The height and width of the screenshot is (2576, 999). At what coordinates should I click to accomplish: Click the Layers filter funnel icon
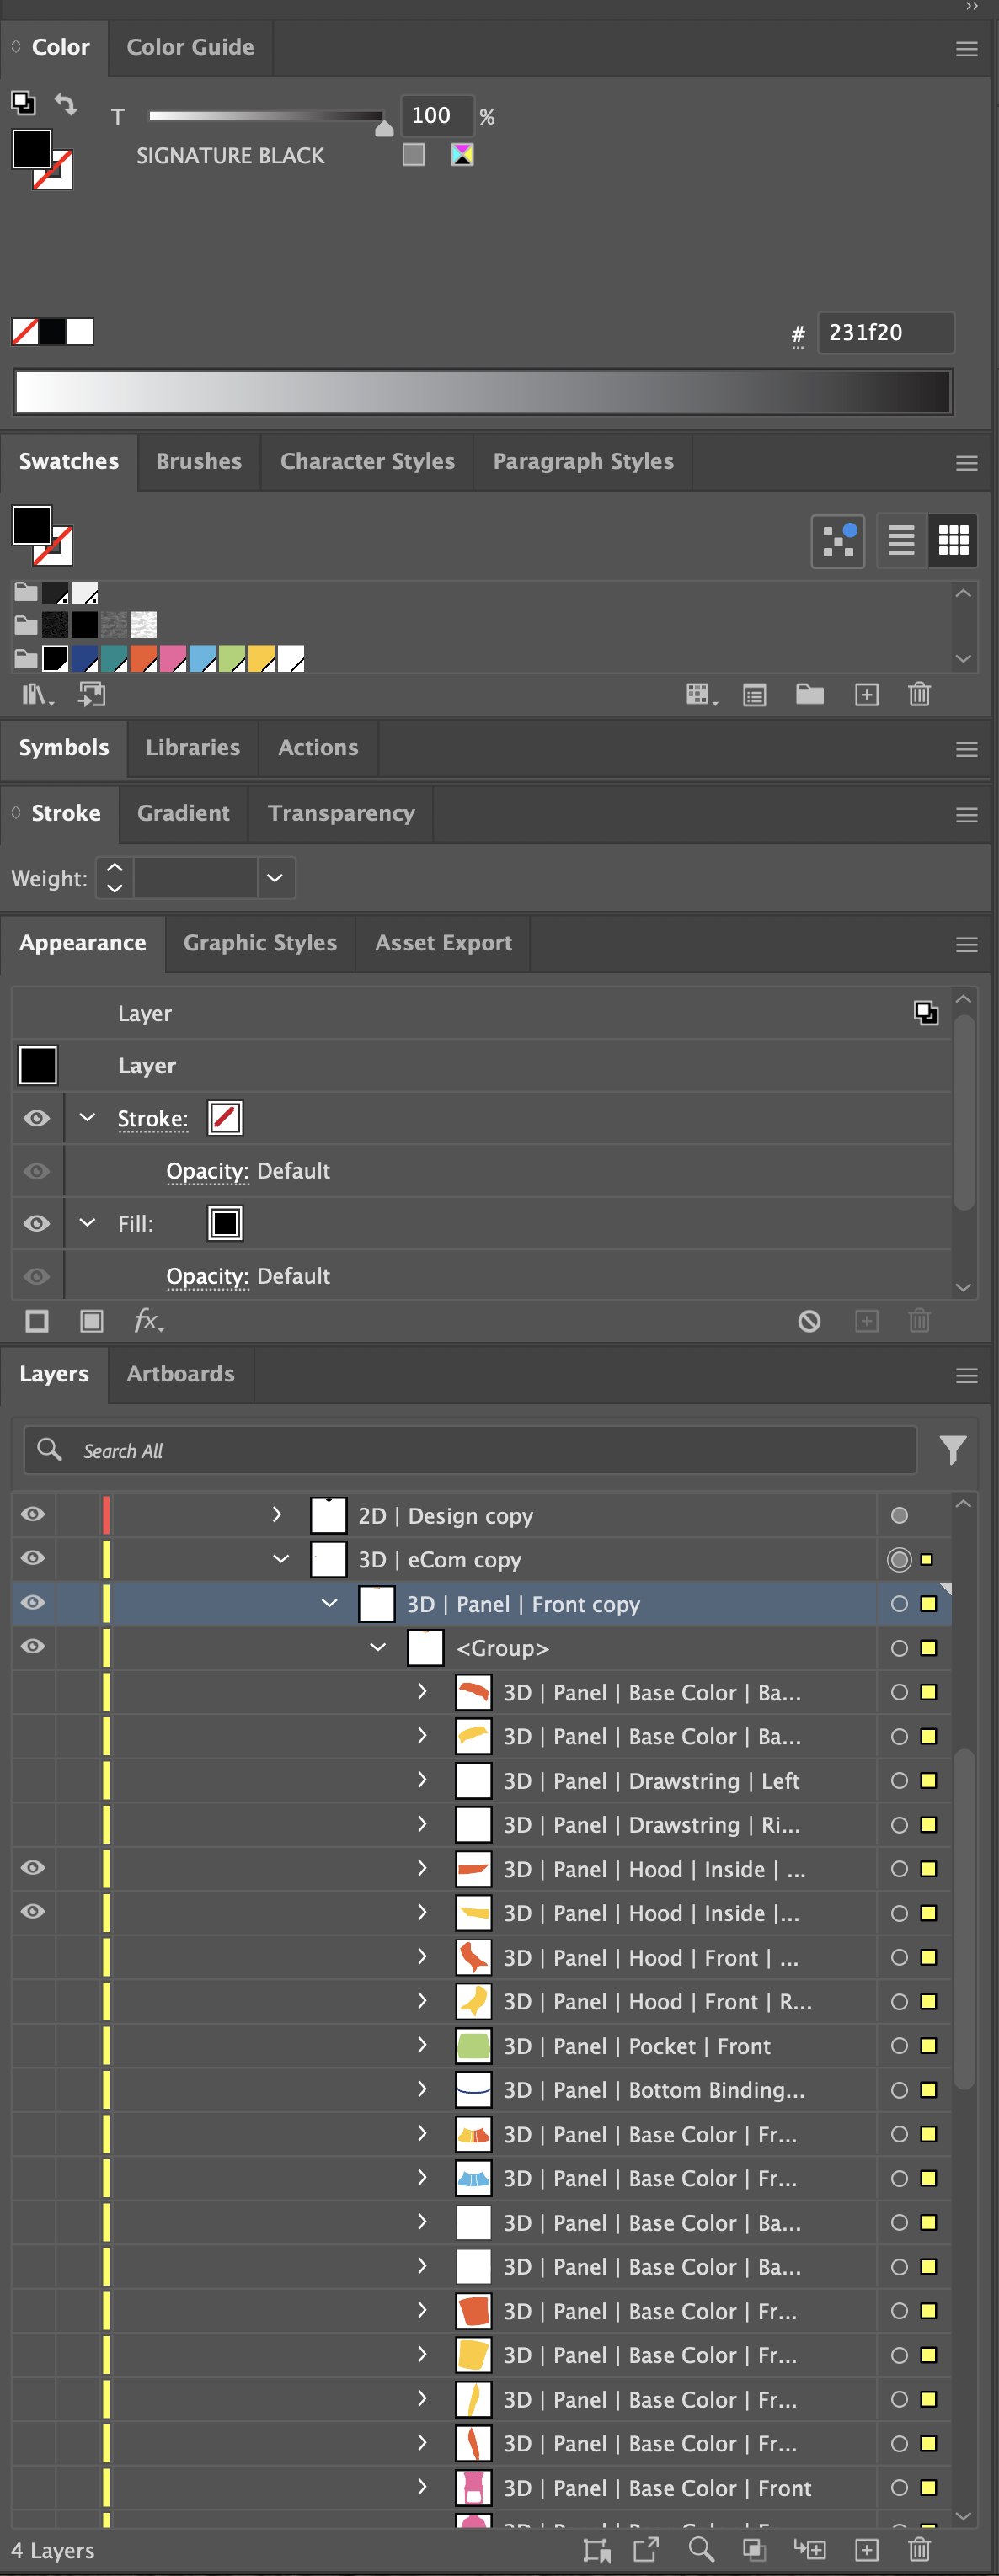tap(952, 1449)
